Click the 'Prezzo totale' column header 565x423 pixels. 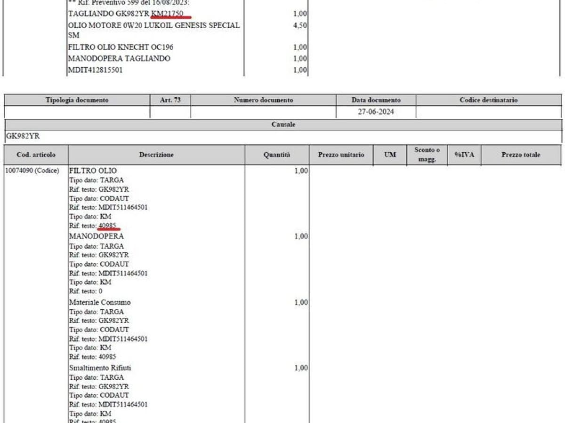pos(521,155)
